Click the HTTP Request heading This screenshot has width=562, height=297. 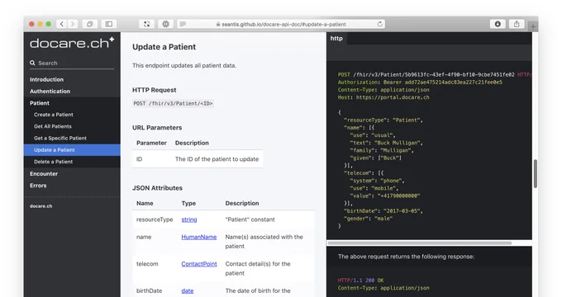pyautogui.click(x=154, y=90)
